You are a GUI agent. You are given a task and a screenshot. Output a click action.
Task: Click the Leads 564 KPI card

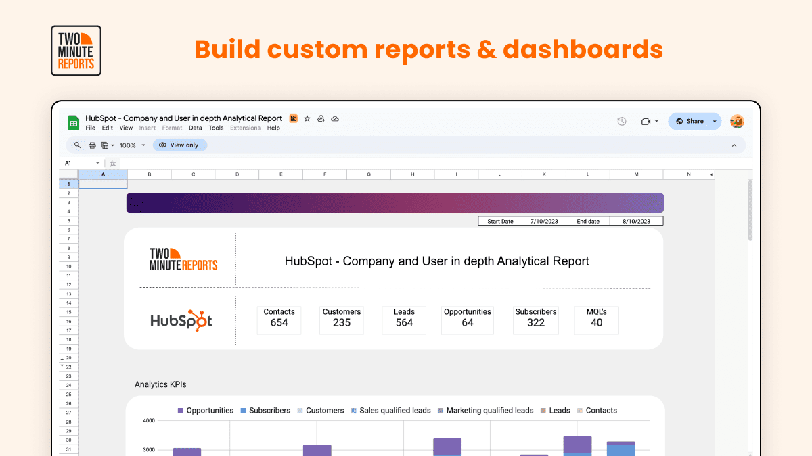point(404,320)
